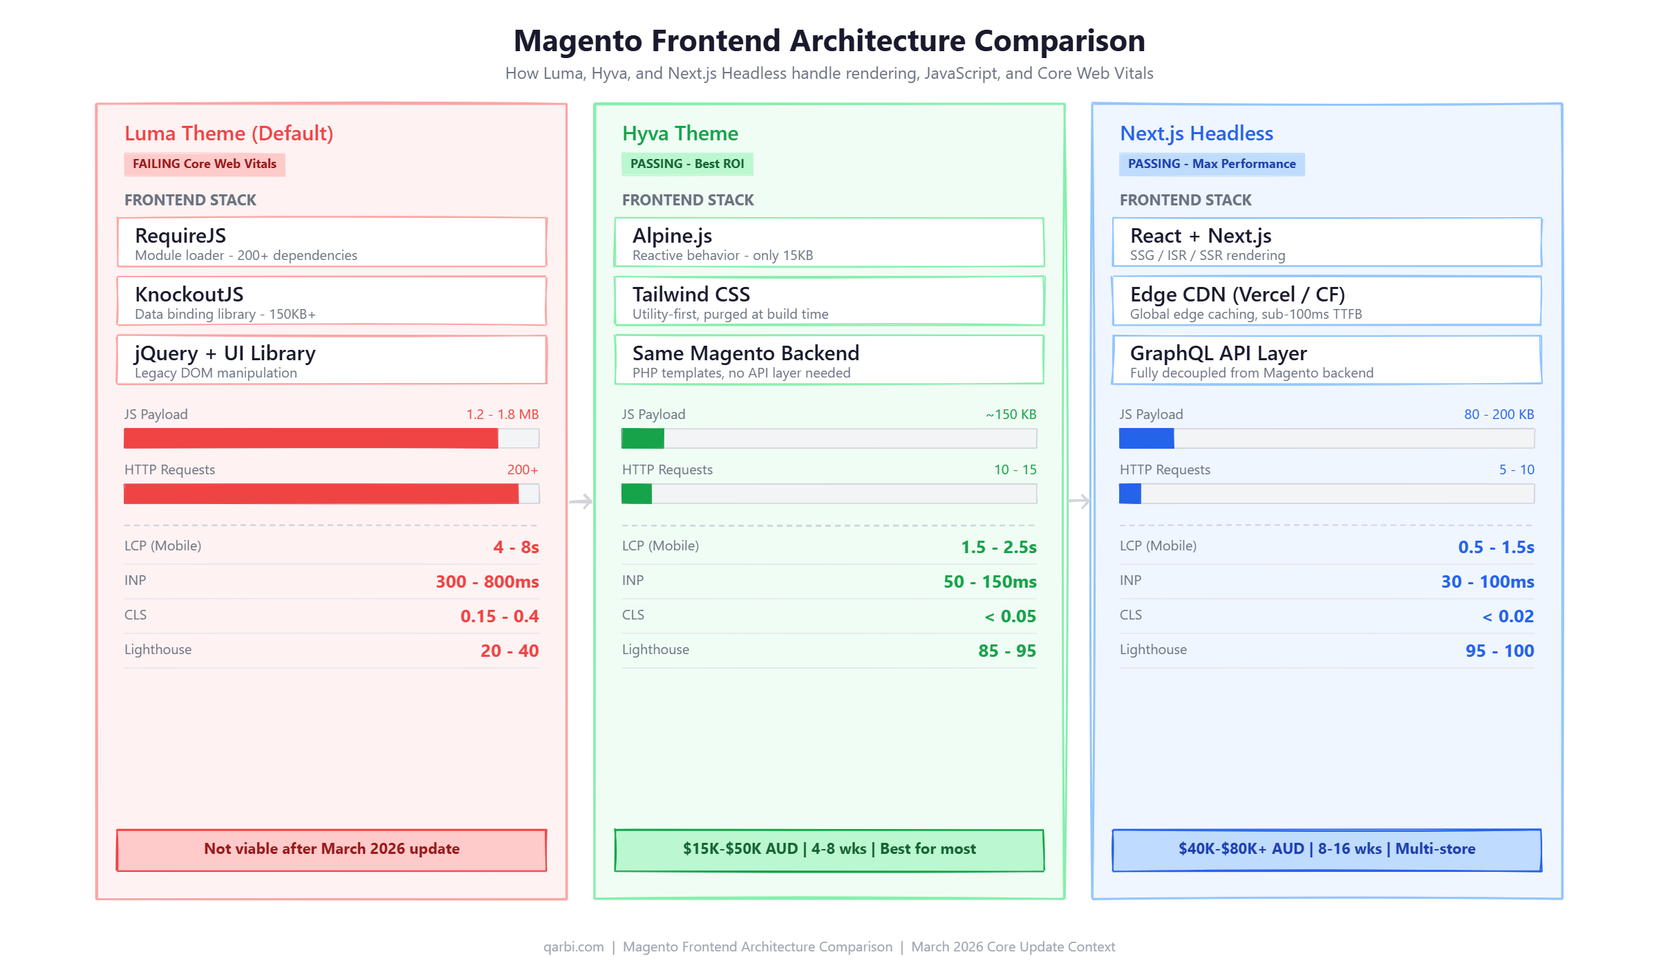Click the '4 - 8s' LCP value
Screen dimensions: 1659x968
516,547
